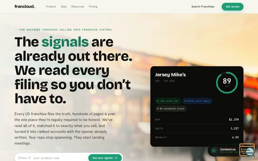258x161 pixels.
Task: Open Search Franchises link
Action: (x=203, y=6)
